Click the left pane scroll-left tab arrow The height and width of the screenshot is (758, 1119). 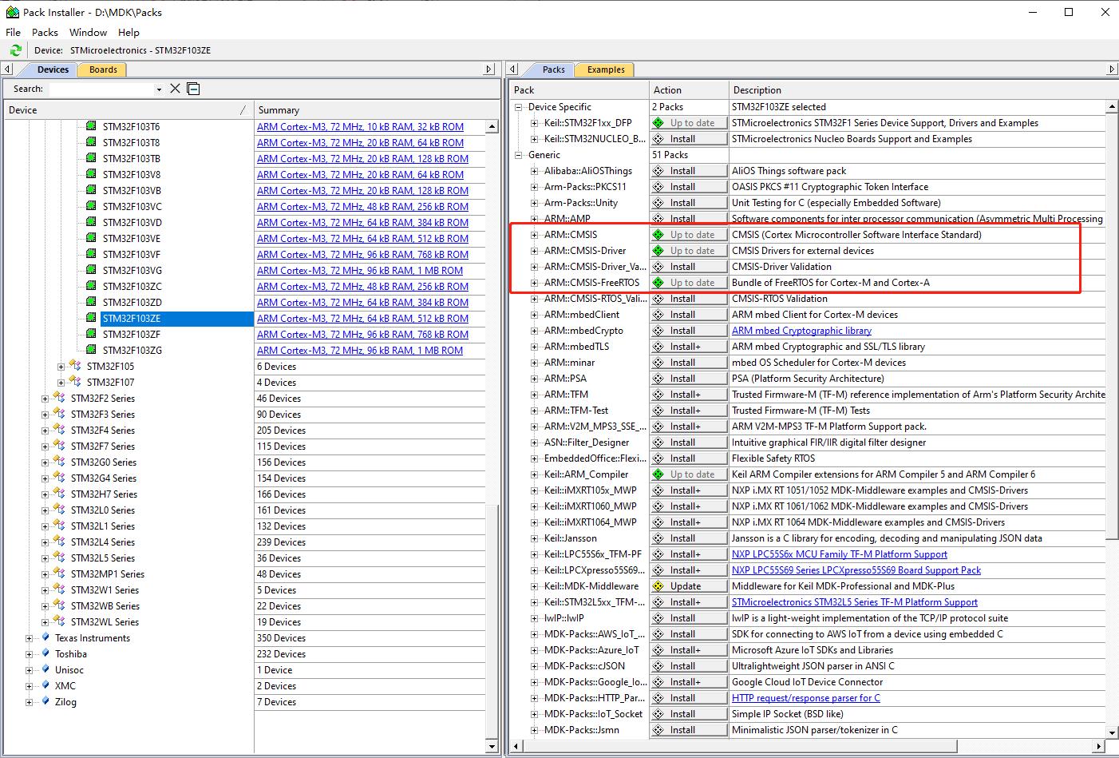point(7,69)
